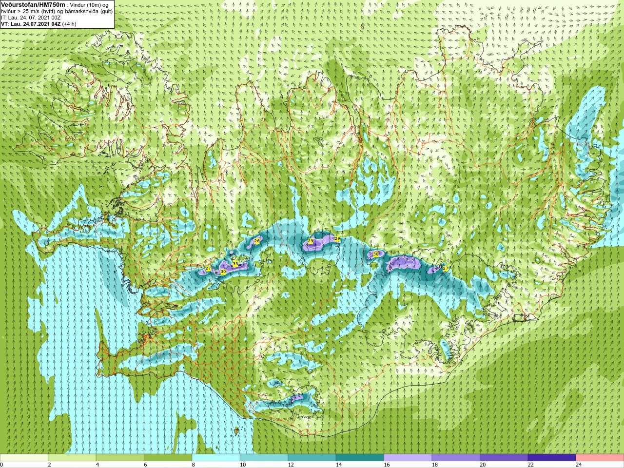The width and height of the screenshot is (624, 468).
Task: Click the '24' tick on the color scale
Action: coord(579,465)
